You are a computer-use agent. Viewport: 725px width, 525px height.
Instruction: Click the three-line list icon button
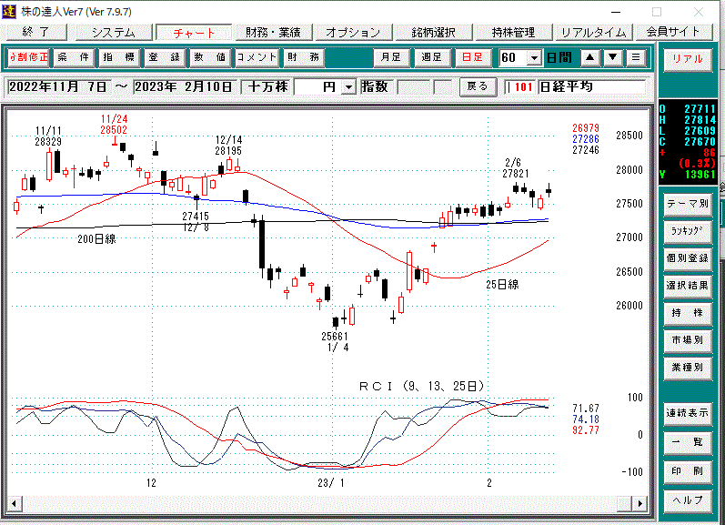coord(636,57)
